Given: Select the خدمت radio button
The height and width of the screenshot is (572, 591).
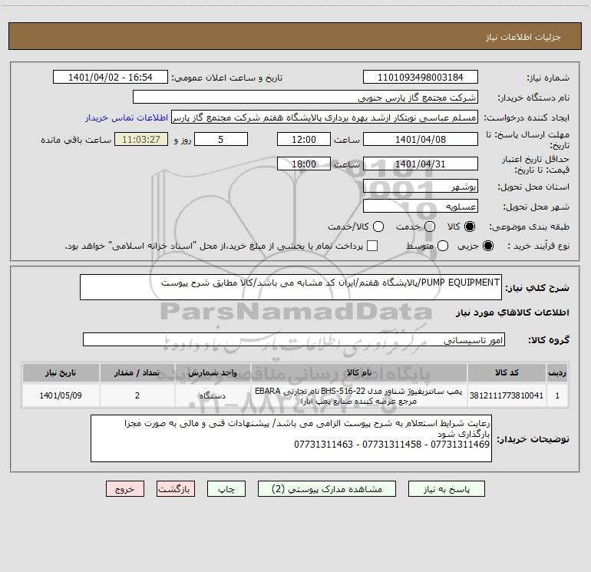Looking at the screenshot, I should pos(430,226).
